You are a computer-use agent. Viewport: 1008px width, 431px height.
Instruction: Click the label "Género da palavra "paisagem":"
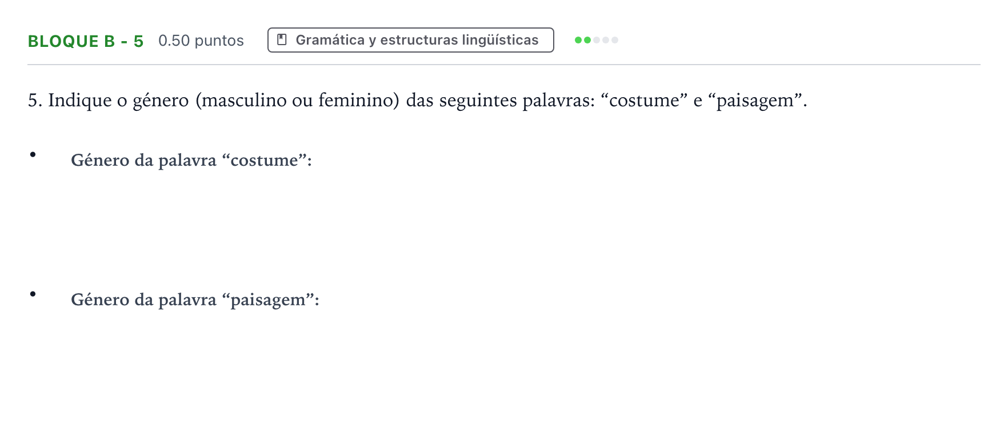pos(195,300)
